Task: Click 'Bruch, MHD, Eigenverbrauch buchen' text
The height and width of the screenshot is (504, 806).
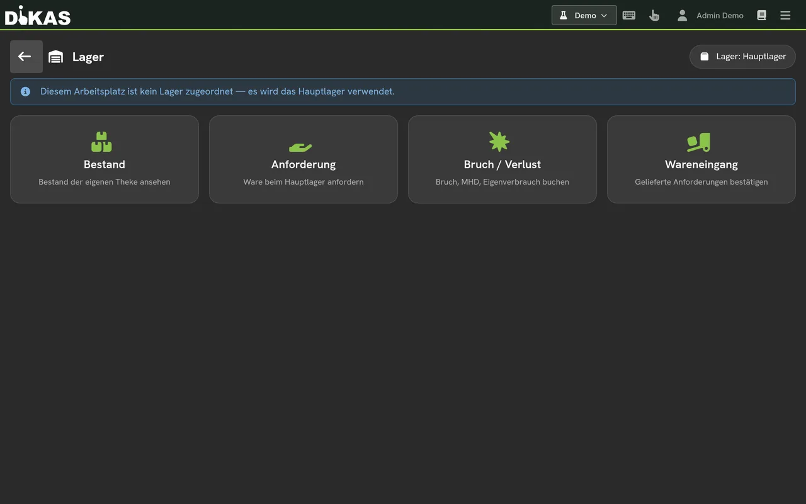Action: [x=502, y=181]
